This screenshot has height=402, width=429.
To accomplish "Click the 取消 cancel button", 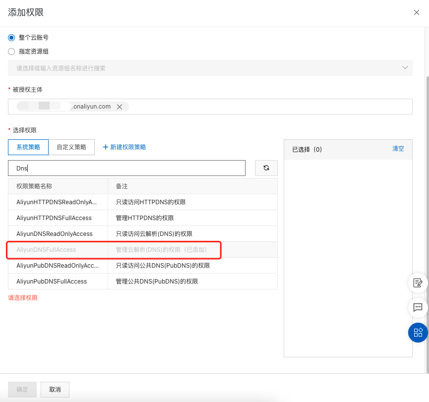I will (55, 390).
